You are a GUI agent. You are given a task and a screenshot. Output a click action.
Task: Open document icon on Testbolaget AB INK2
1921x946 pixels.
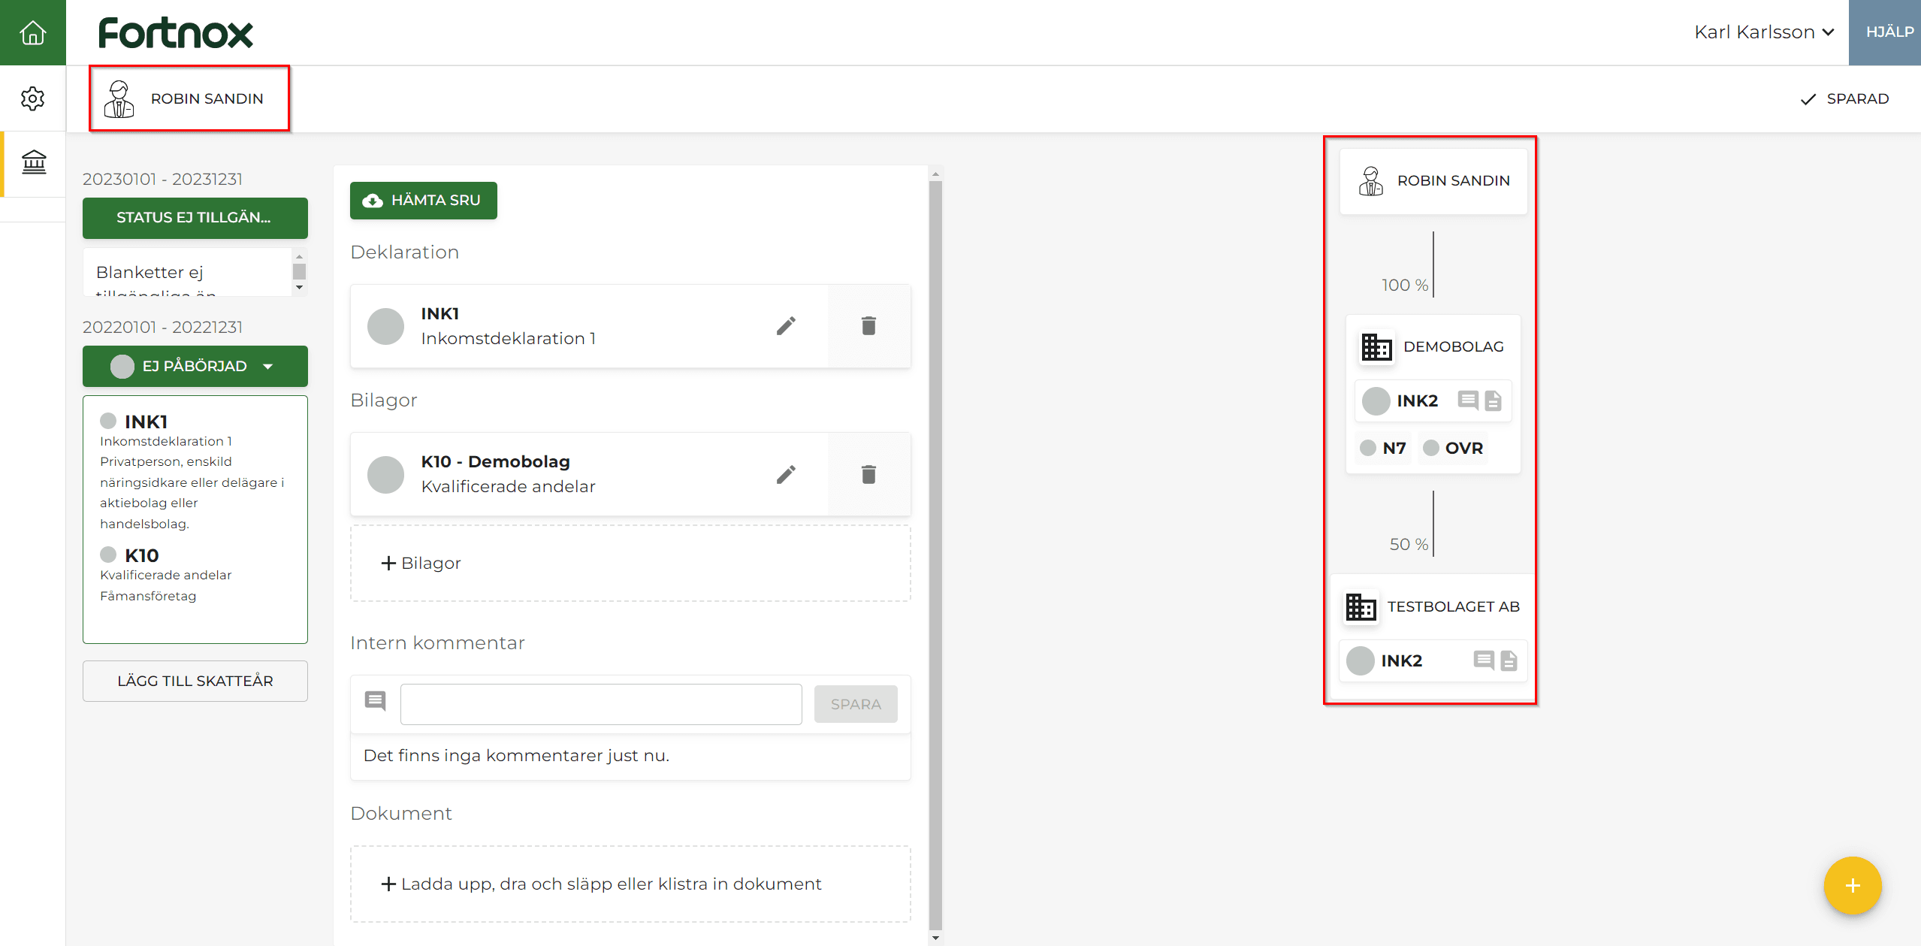point(1509,660)
